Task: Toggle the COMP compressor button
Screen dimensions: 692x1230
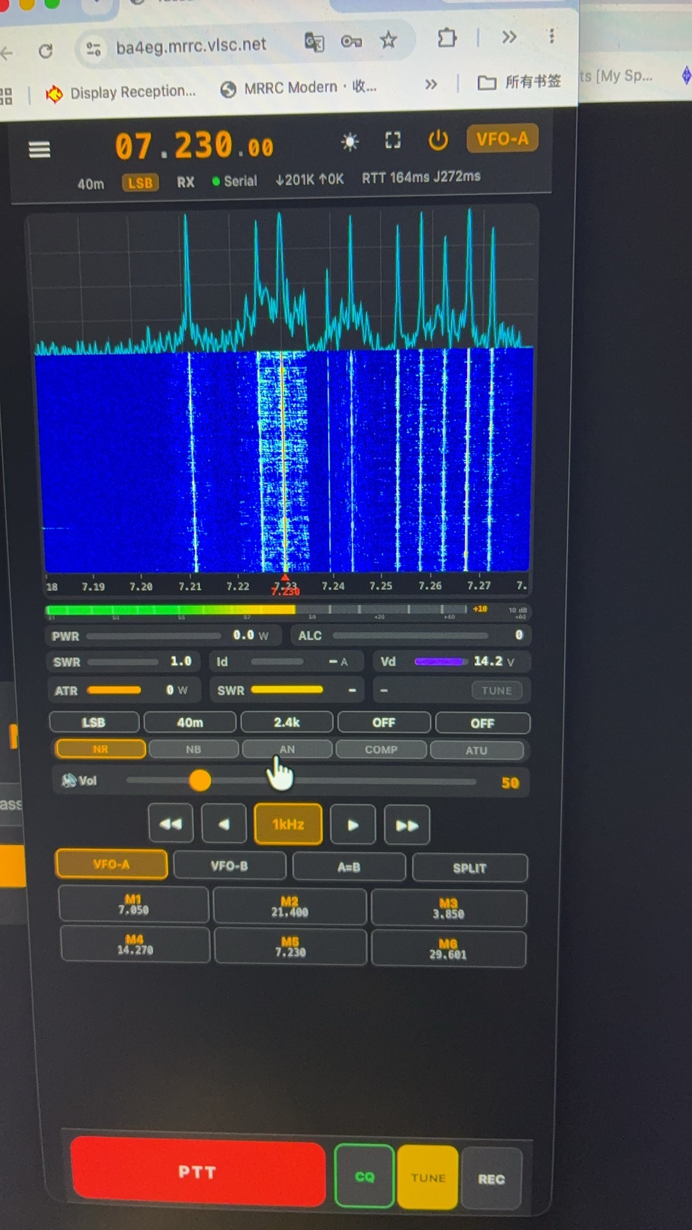Action: [381, 750]
